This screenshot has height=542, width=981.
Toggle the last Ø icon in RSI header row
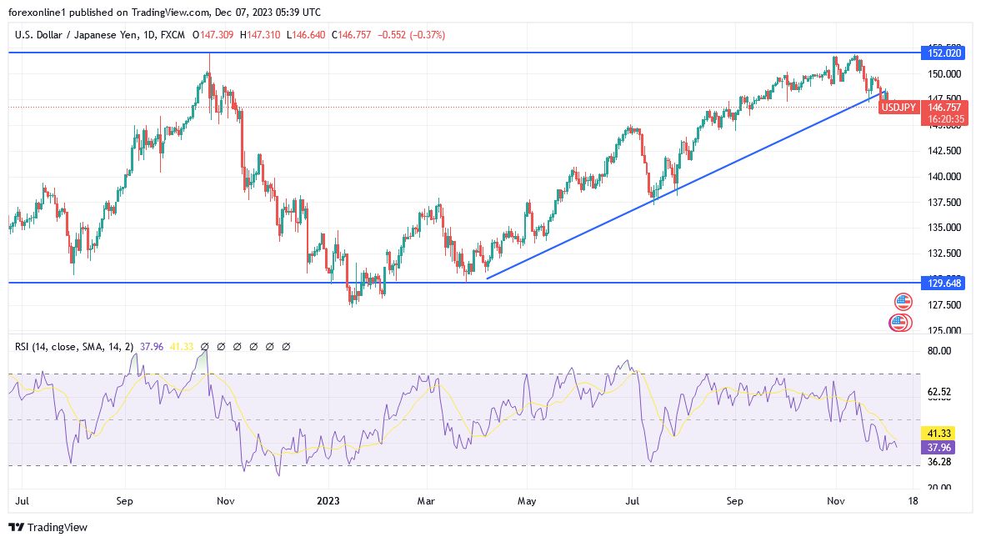click(x=286, y=345)
